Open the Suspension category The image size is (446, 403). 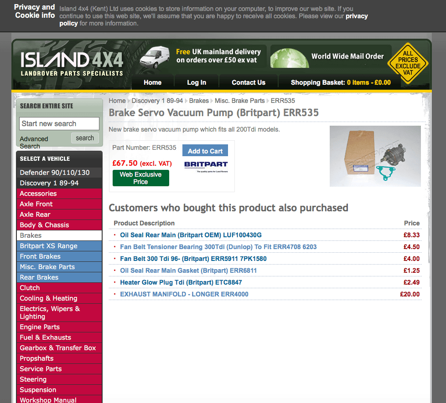pos(59,390)
